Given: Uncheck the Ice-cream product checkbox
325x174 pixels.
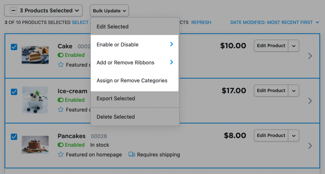Looking at the screenshot, I should pyautogui.click(x=14, y=92).
